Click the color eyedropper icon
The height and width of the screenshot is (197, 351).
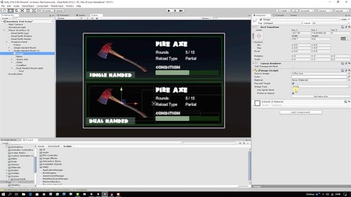click(x=349, y=77)
